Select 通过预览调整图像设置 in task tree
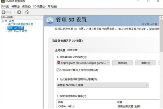The image size is (163, 109). pos(20,24)
